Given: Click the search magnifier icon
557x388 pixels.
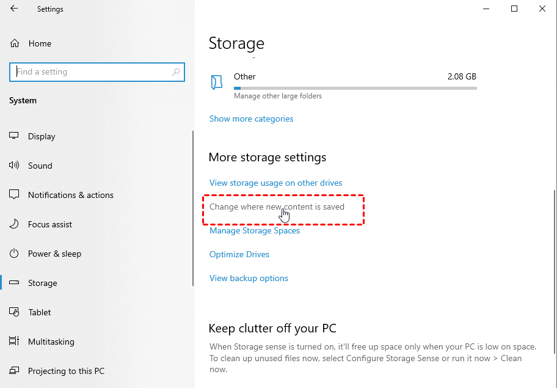Looking at the screenshot, I should pyautogui.click(x=176, y=72).
